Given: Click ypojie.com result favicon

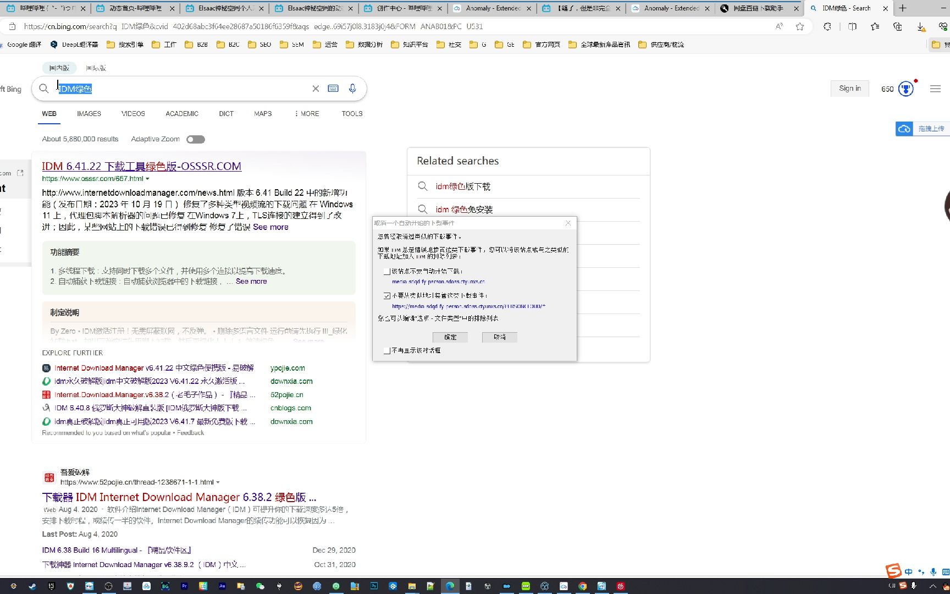Looking at the screenshot, I should coord(46,368).
